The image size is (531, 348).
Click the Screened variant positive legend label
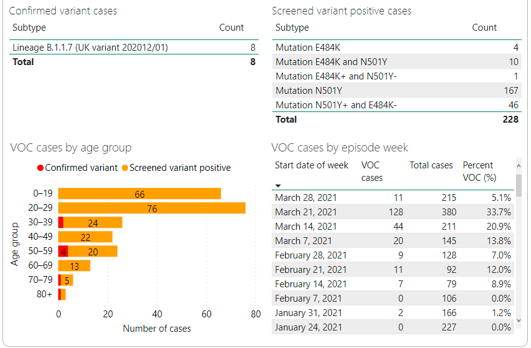180,168
